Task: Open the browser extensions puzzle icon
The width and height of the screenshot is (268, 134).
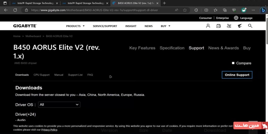Action: [196, 10]
